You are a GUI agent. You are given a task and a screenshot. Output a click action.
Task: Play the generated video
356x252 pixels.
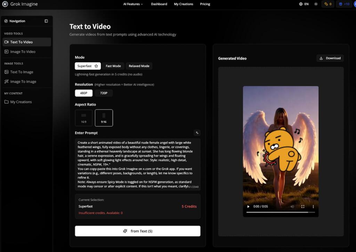(x=248, y=206)
